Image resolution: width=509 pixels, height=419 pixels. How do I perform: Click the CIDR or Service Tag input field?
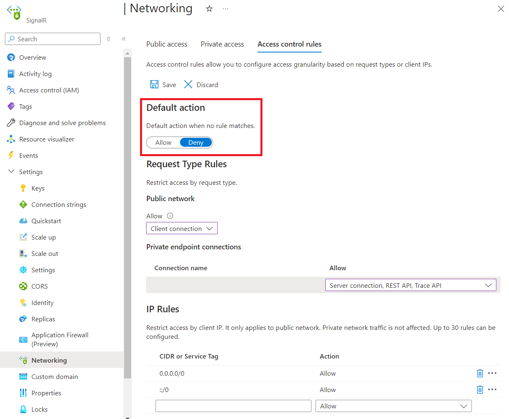coord(233,406)
